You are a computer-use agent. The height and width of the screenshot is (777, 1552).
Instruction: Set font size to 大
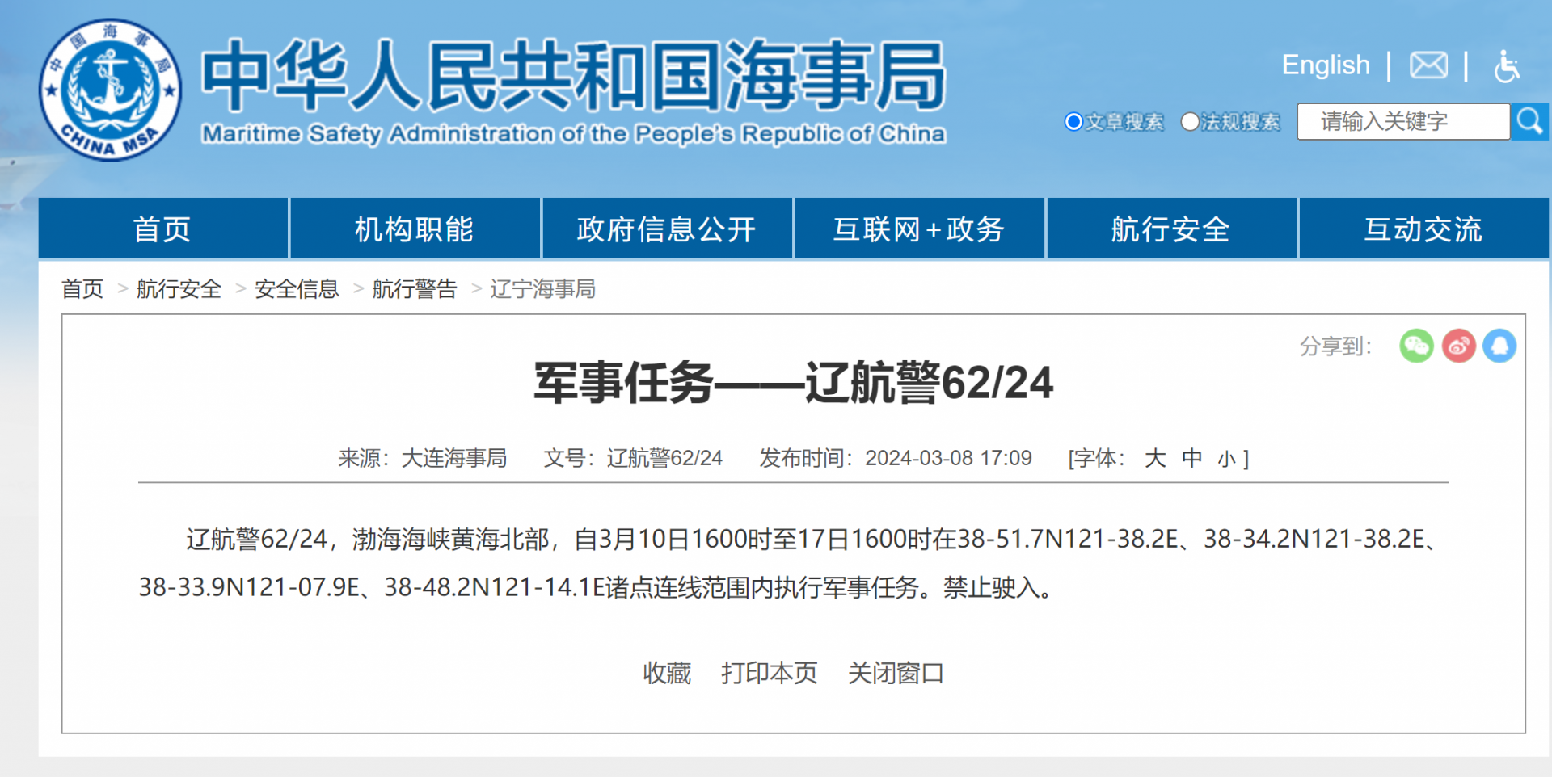pos(1155,459)
